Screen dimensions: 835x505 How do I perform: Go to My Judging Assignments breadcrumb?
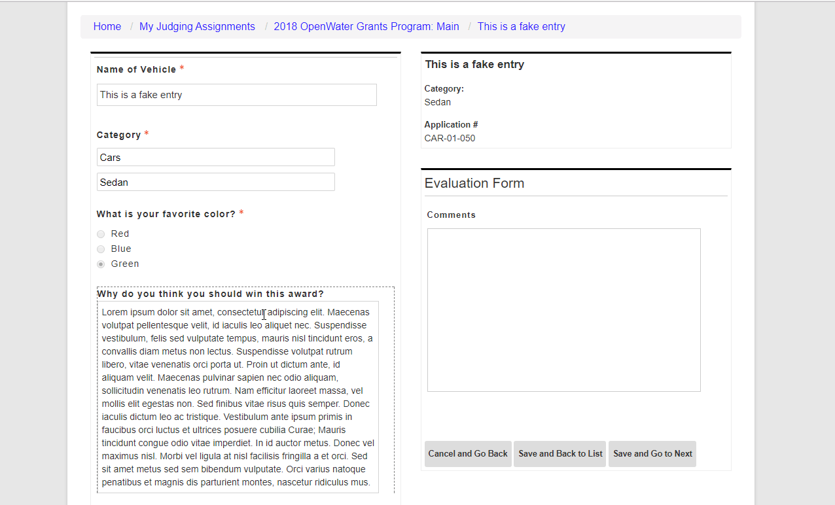197,27
